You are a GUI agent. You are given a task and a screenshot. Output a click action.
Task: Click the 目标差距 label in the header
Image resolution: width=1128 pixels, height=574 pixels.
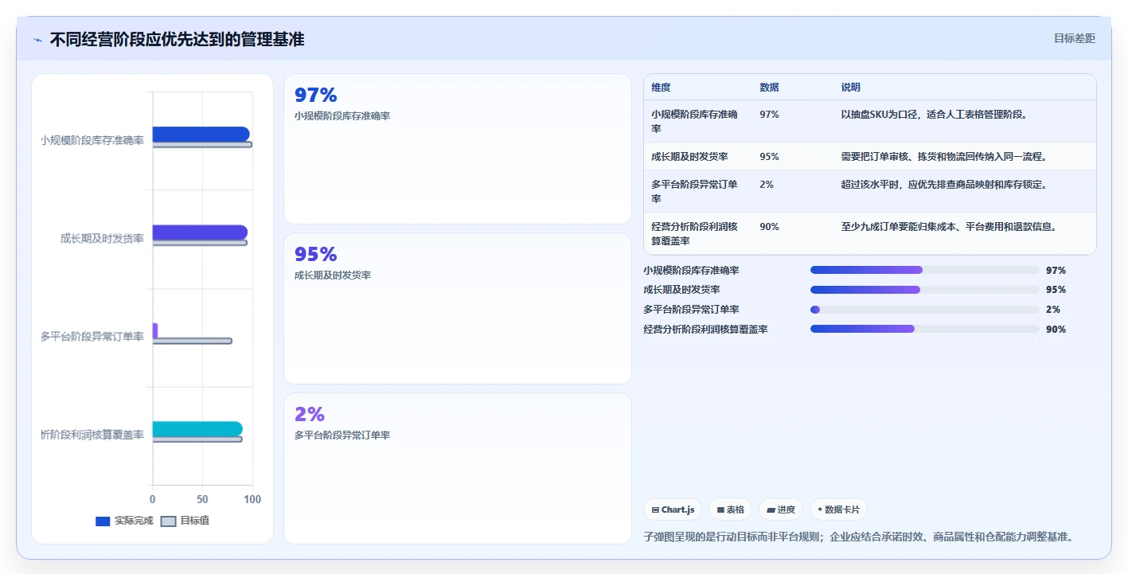click(1074, 38)
